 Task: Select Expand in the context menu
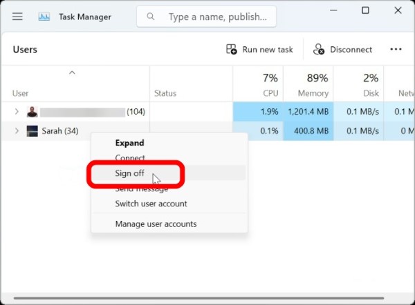(129, 143)
